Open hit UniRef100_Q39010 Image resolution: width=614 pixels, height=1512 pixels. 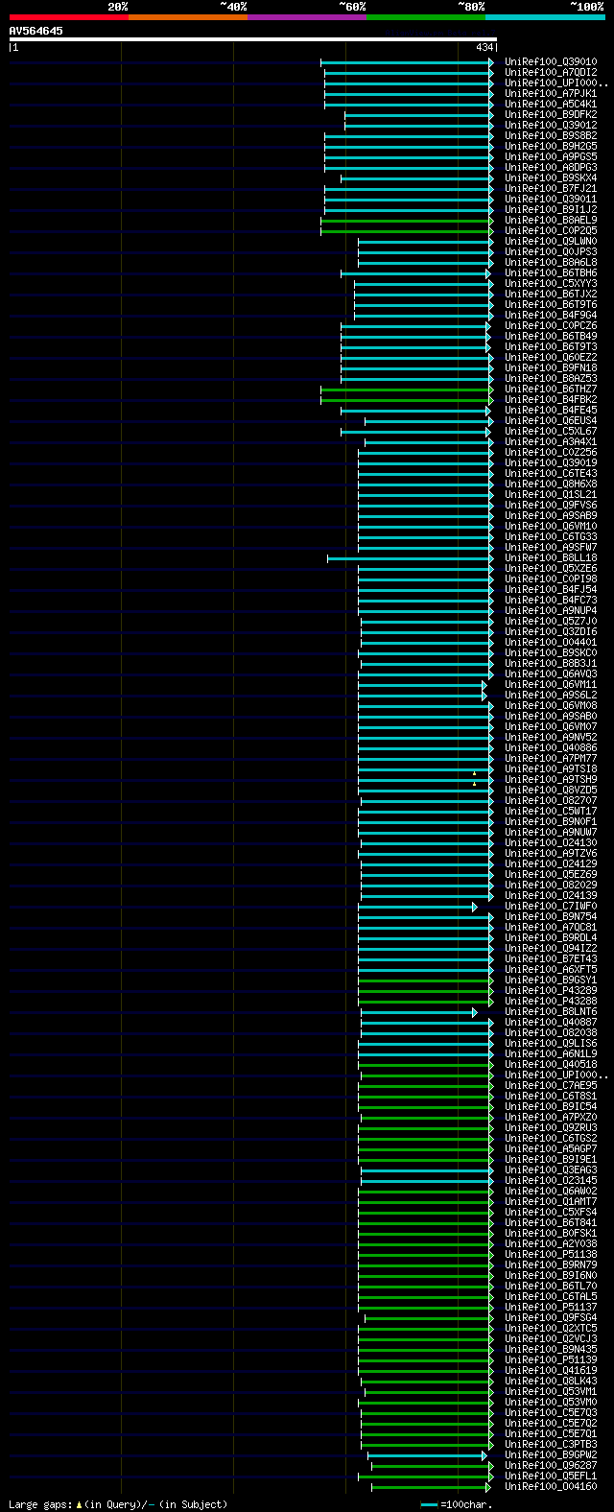coord(551,62)
